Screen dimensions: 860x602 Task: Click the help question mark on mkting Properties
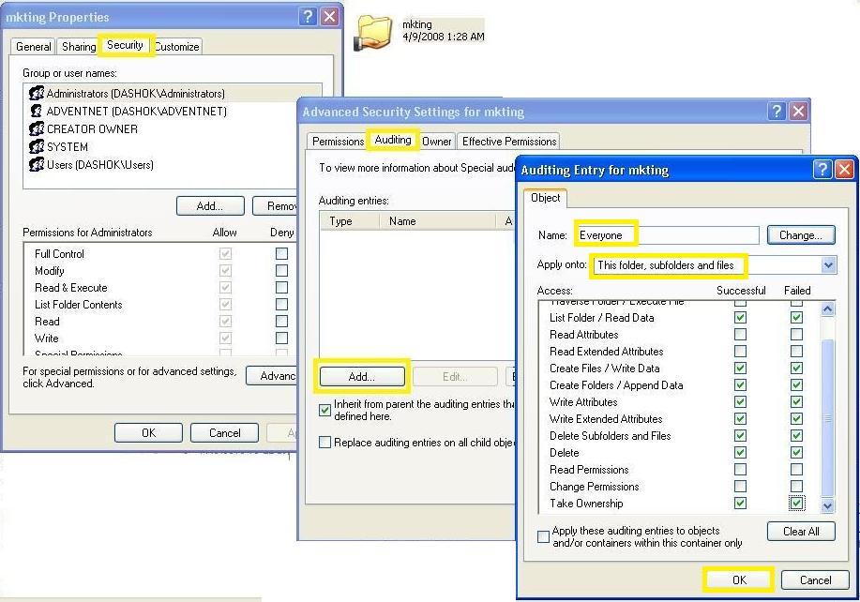click(x=307, y=16)
